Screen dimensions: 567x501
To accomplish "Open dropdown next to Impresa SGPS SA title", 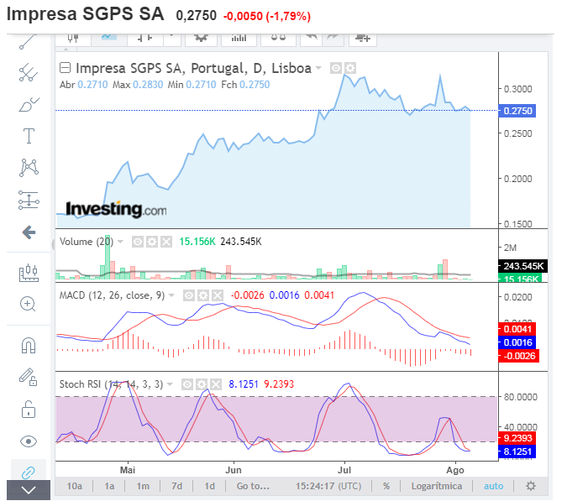I will coord(318,68).
